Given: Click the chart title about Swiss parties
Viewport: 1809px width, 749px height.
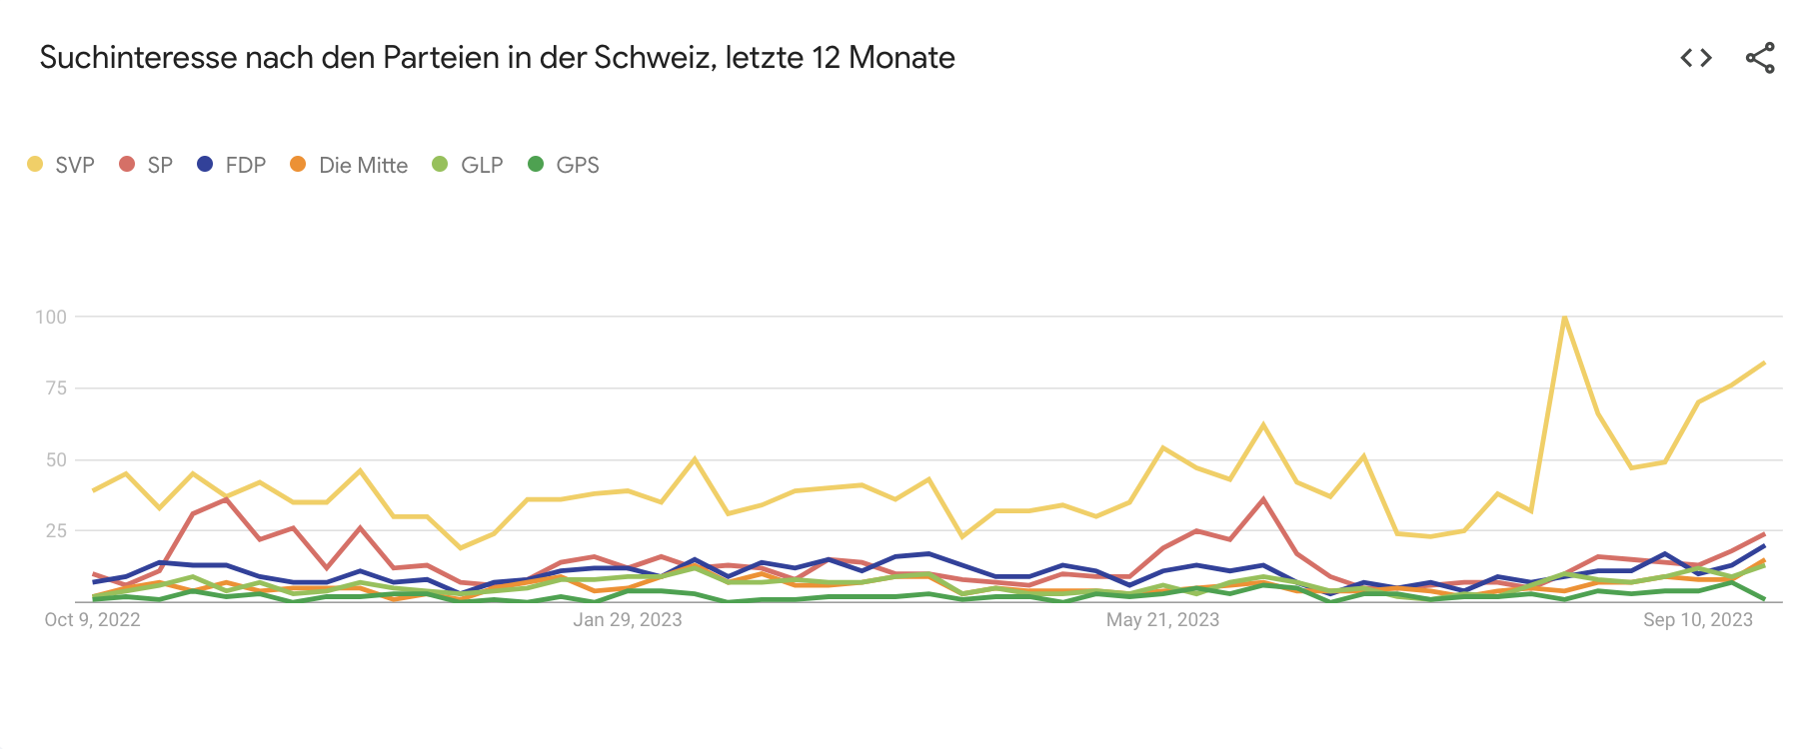Looking at the screenshot, I should (497, 58).
